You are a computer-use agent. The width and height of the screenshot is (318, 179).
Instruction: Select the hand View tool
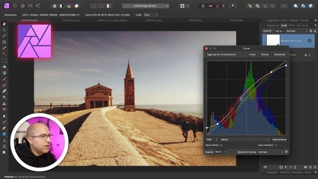(x=4, y=24)
